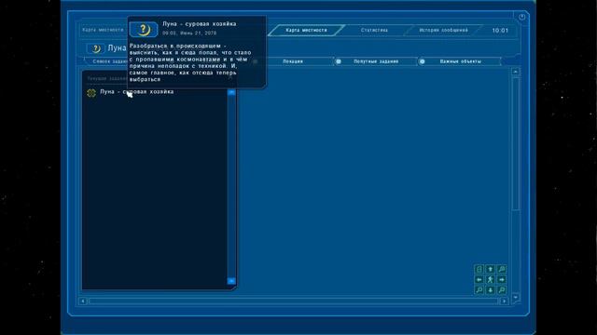
Task: Pan the map left with arrow button
Action: coord(479,279)
